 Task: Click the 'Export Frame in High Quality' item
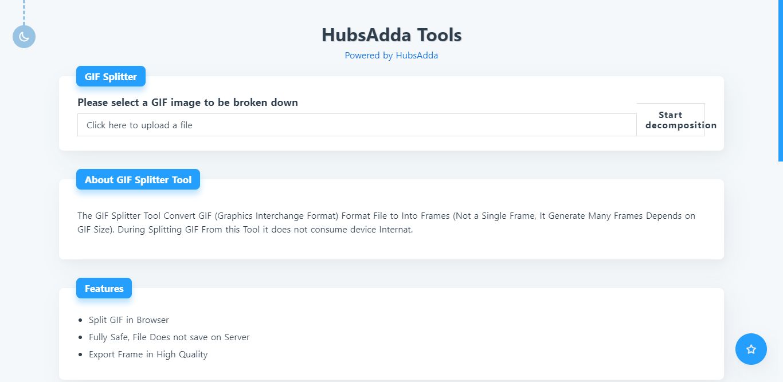(x=148, y=355)
